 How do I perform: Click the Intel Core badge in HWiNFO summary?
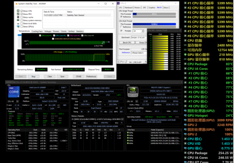pos(14,92)
